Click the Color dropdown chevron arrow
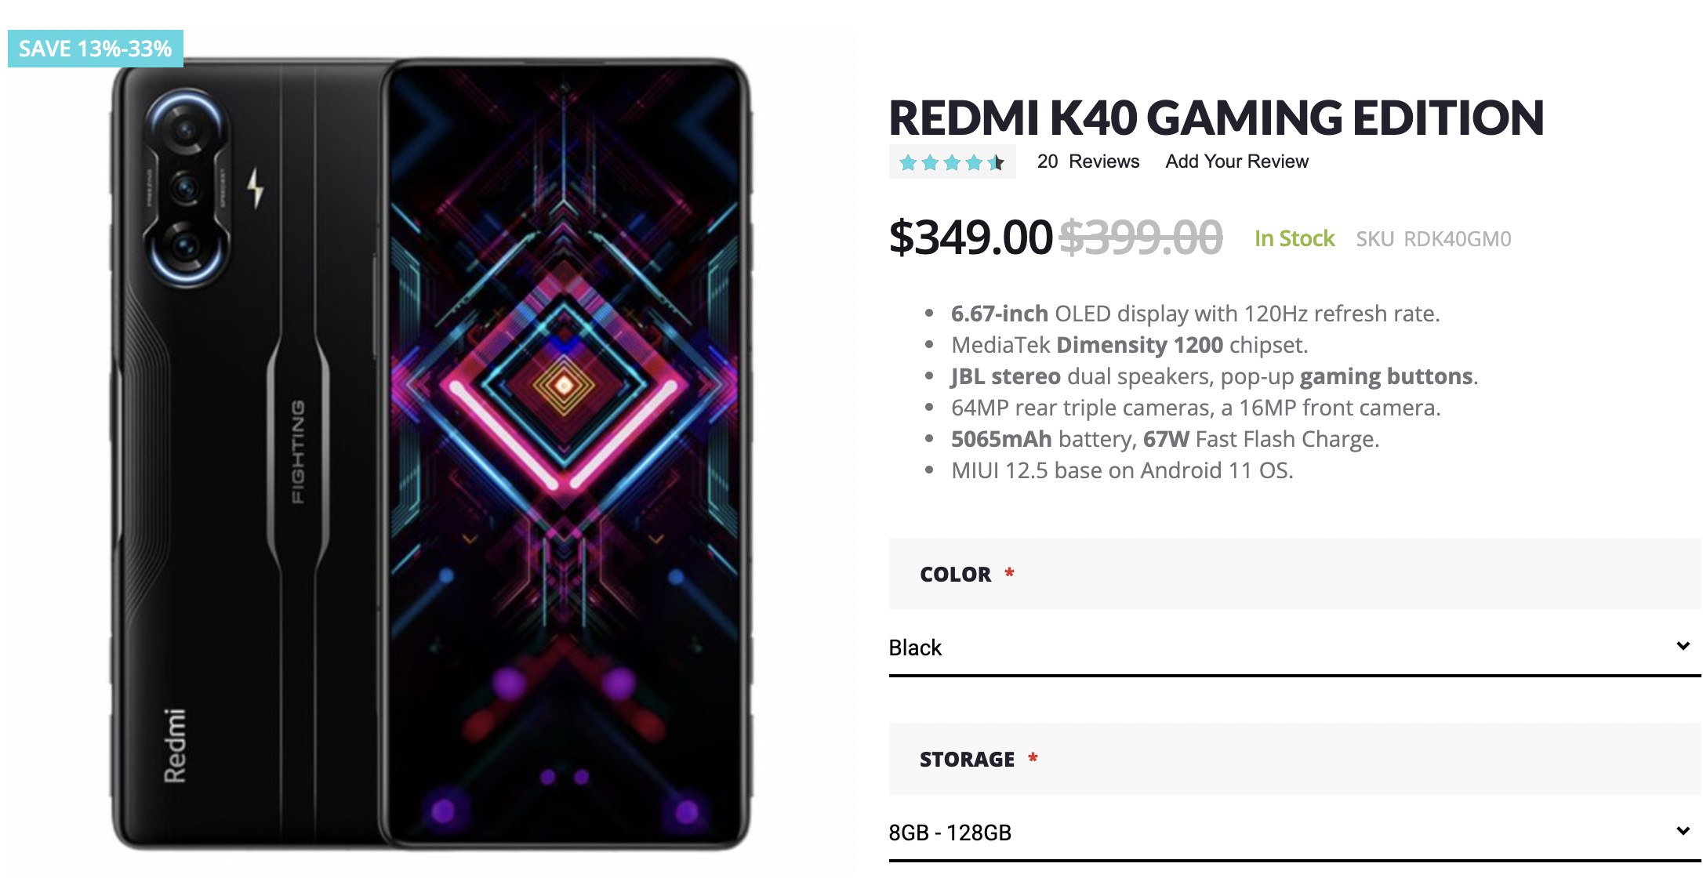Screen dimensions: 1703x878 point(1683,646)
